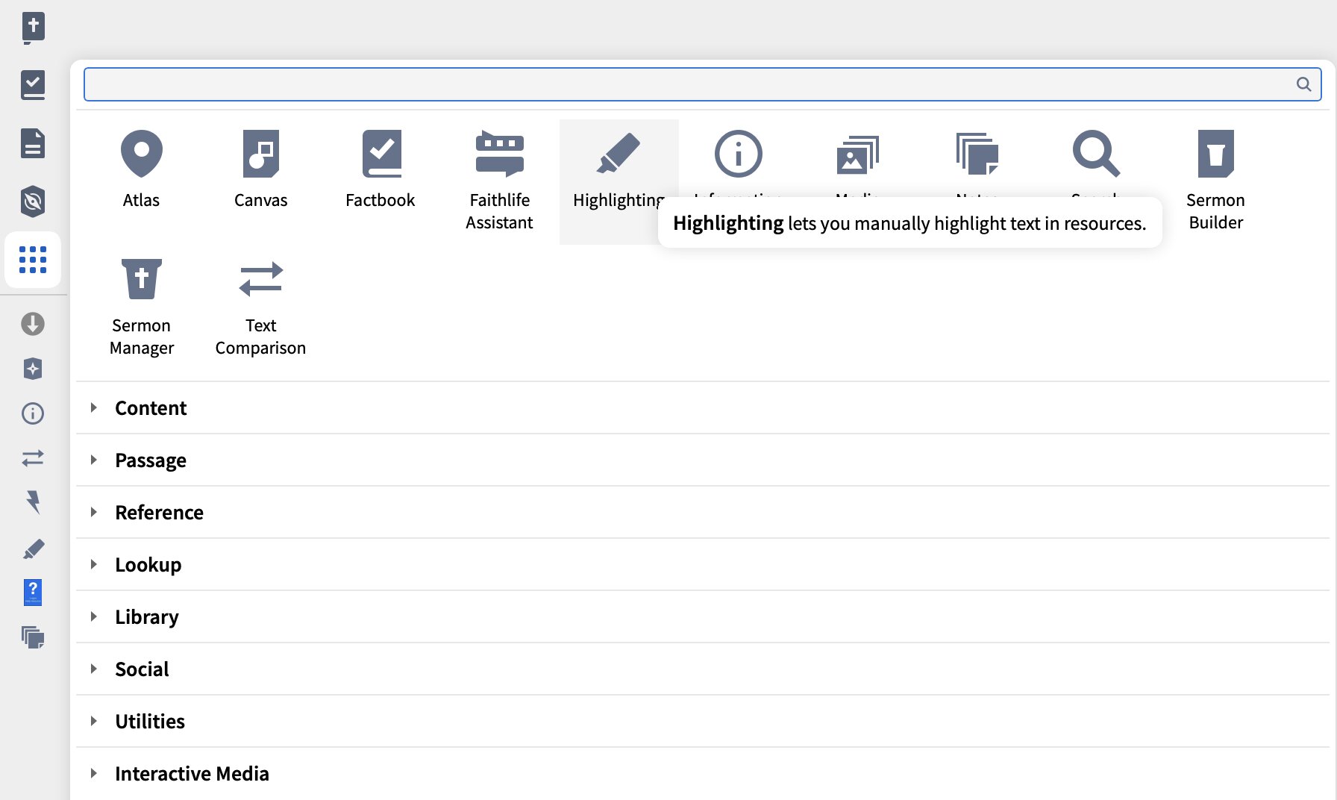The image size is (1337, 800).
Task: Click the download arrow sidebar icon
Action: point(33,324)
